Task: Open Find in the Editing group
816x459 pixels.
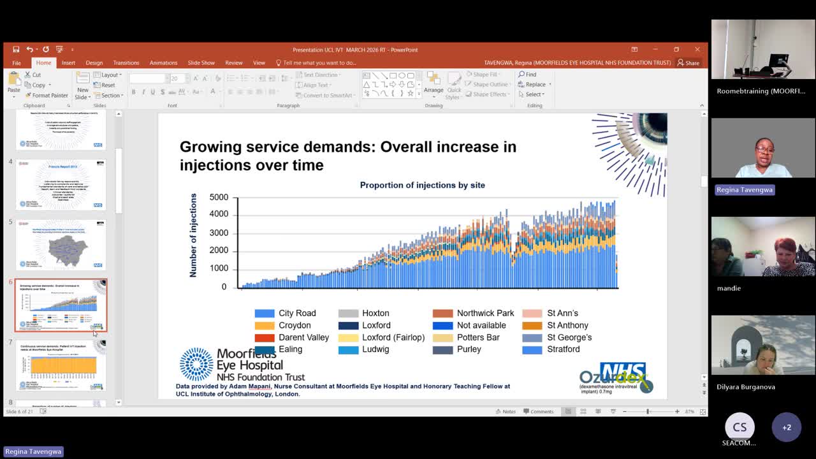Action: pos(527,75)
